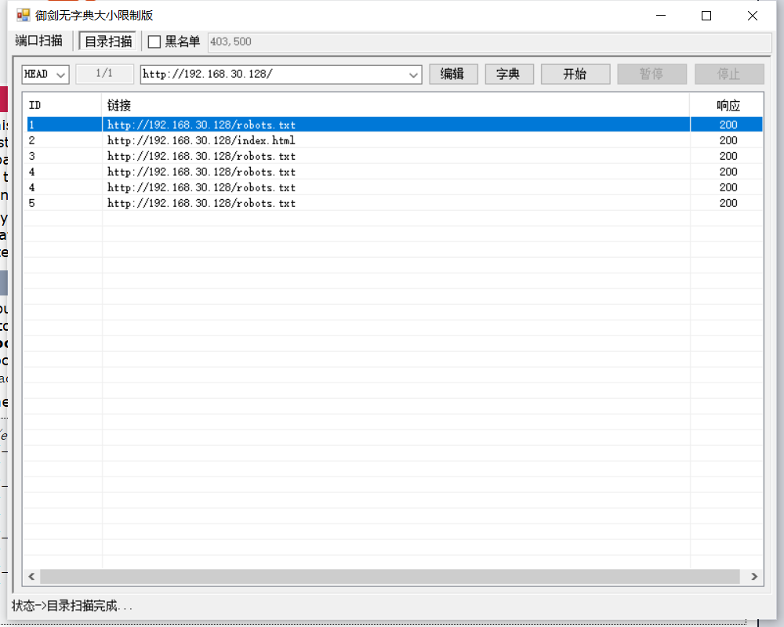The image size is (784, 627).
Task: Click the horizontal scrollbar left arrow
Action: 31,577
